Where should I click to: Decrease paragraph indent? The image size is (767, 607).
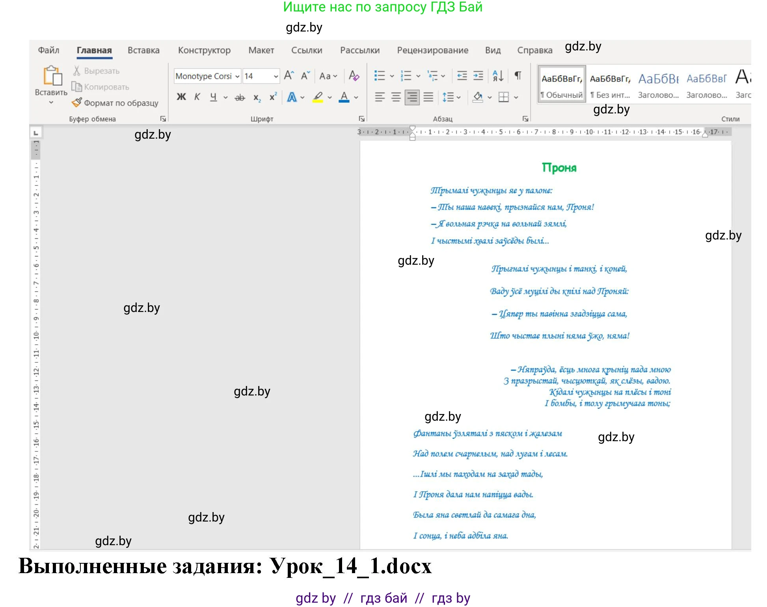pos(462,75)
